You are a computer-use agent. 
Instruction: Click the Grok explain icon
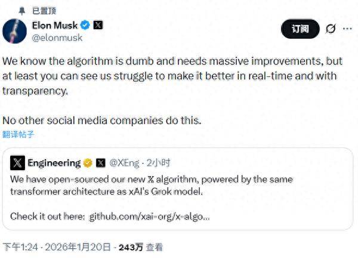coord(331,29)
